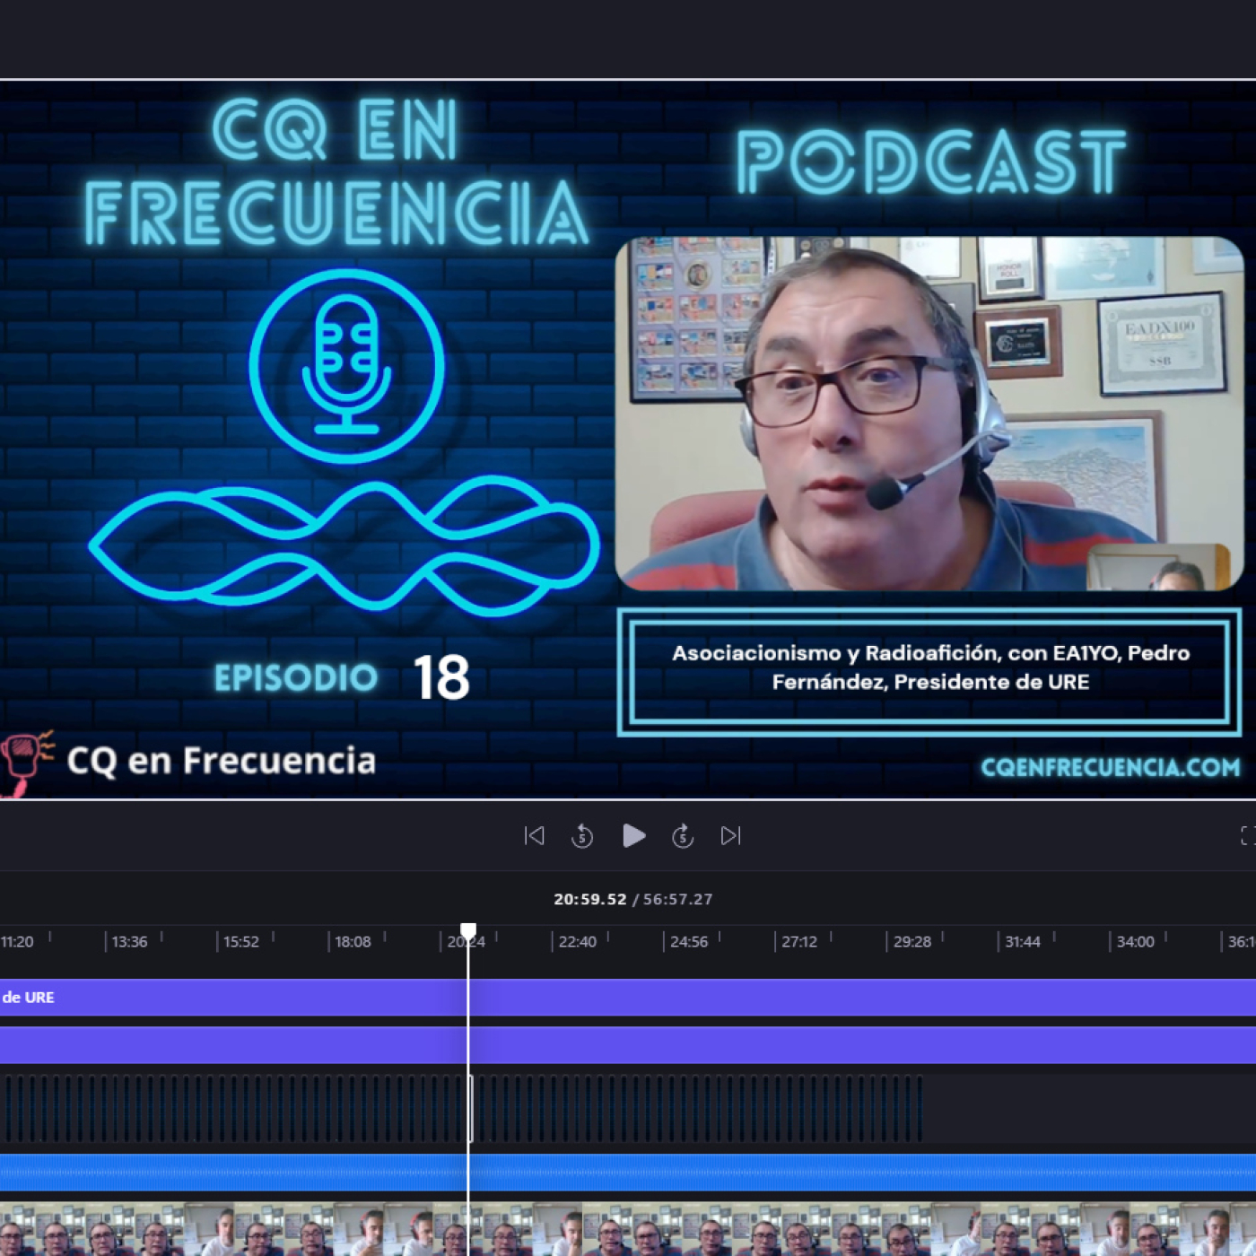Click the episode number 18 in preview
Image resolution: width=1256 pixels, height=1256 pixels.
pos(441,677)
